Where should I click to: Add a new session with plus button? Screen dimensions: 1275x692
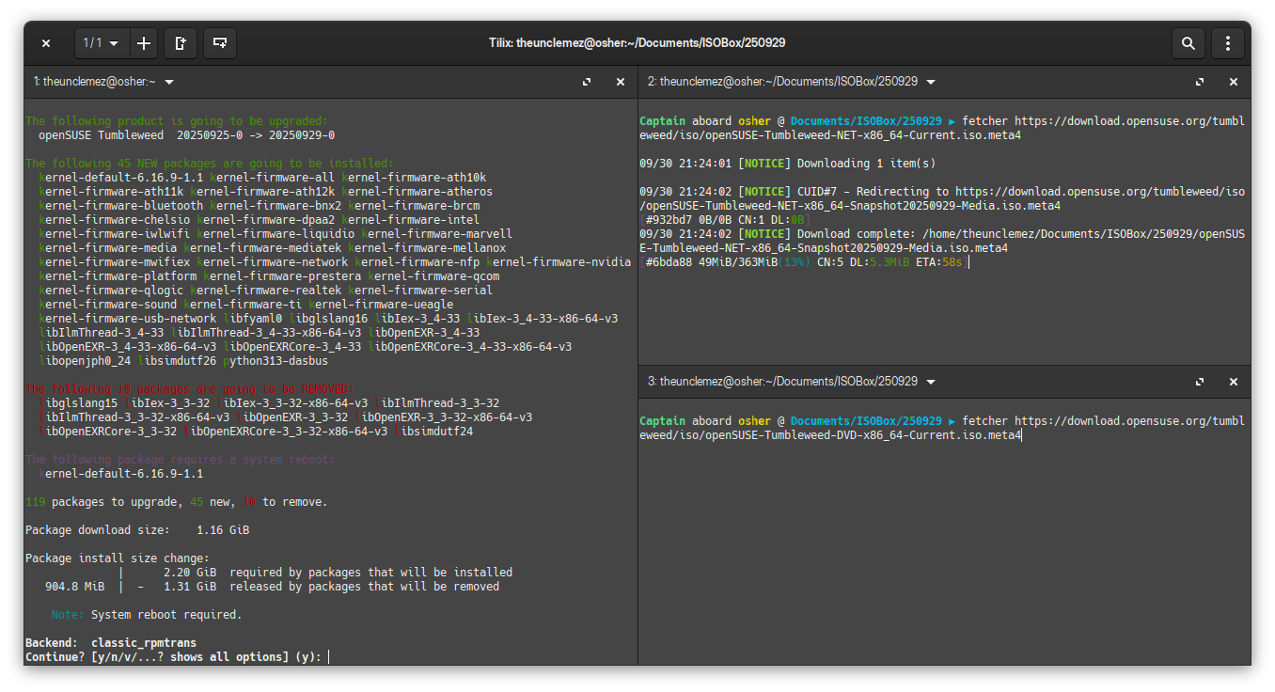pyautogui.click(x=144, y=43)
